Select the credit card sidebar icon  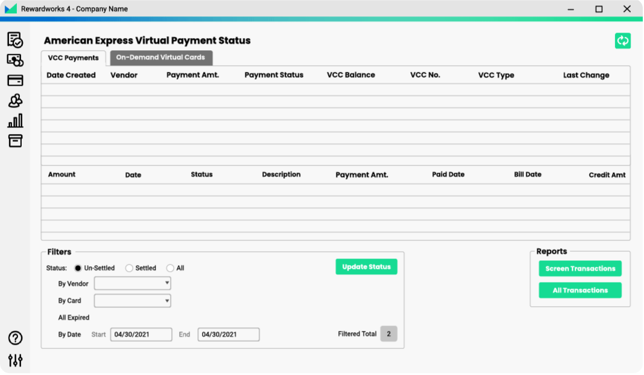point(15,80)
